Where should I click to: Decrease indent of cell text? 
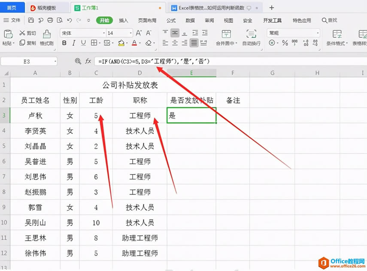[195, 33]
